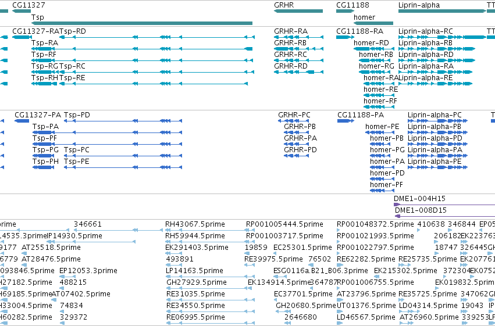Select transcript homer-RD
495x326 pixels.
(x=374, y=49)
